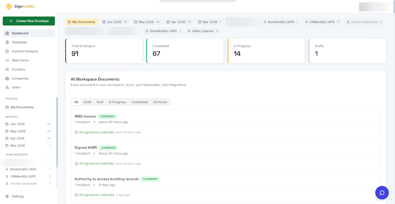Navigate to Companies

[x=29, y=78]
